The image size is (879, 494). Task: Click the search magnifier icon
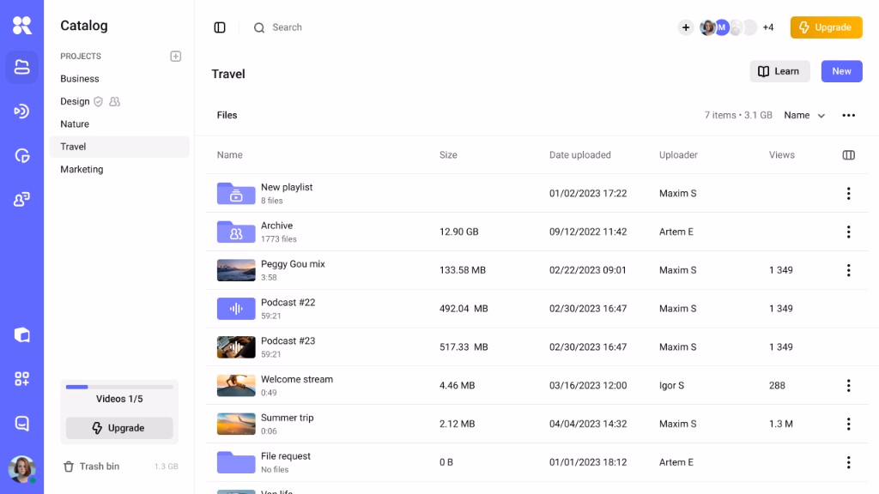pos(259,27)
